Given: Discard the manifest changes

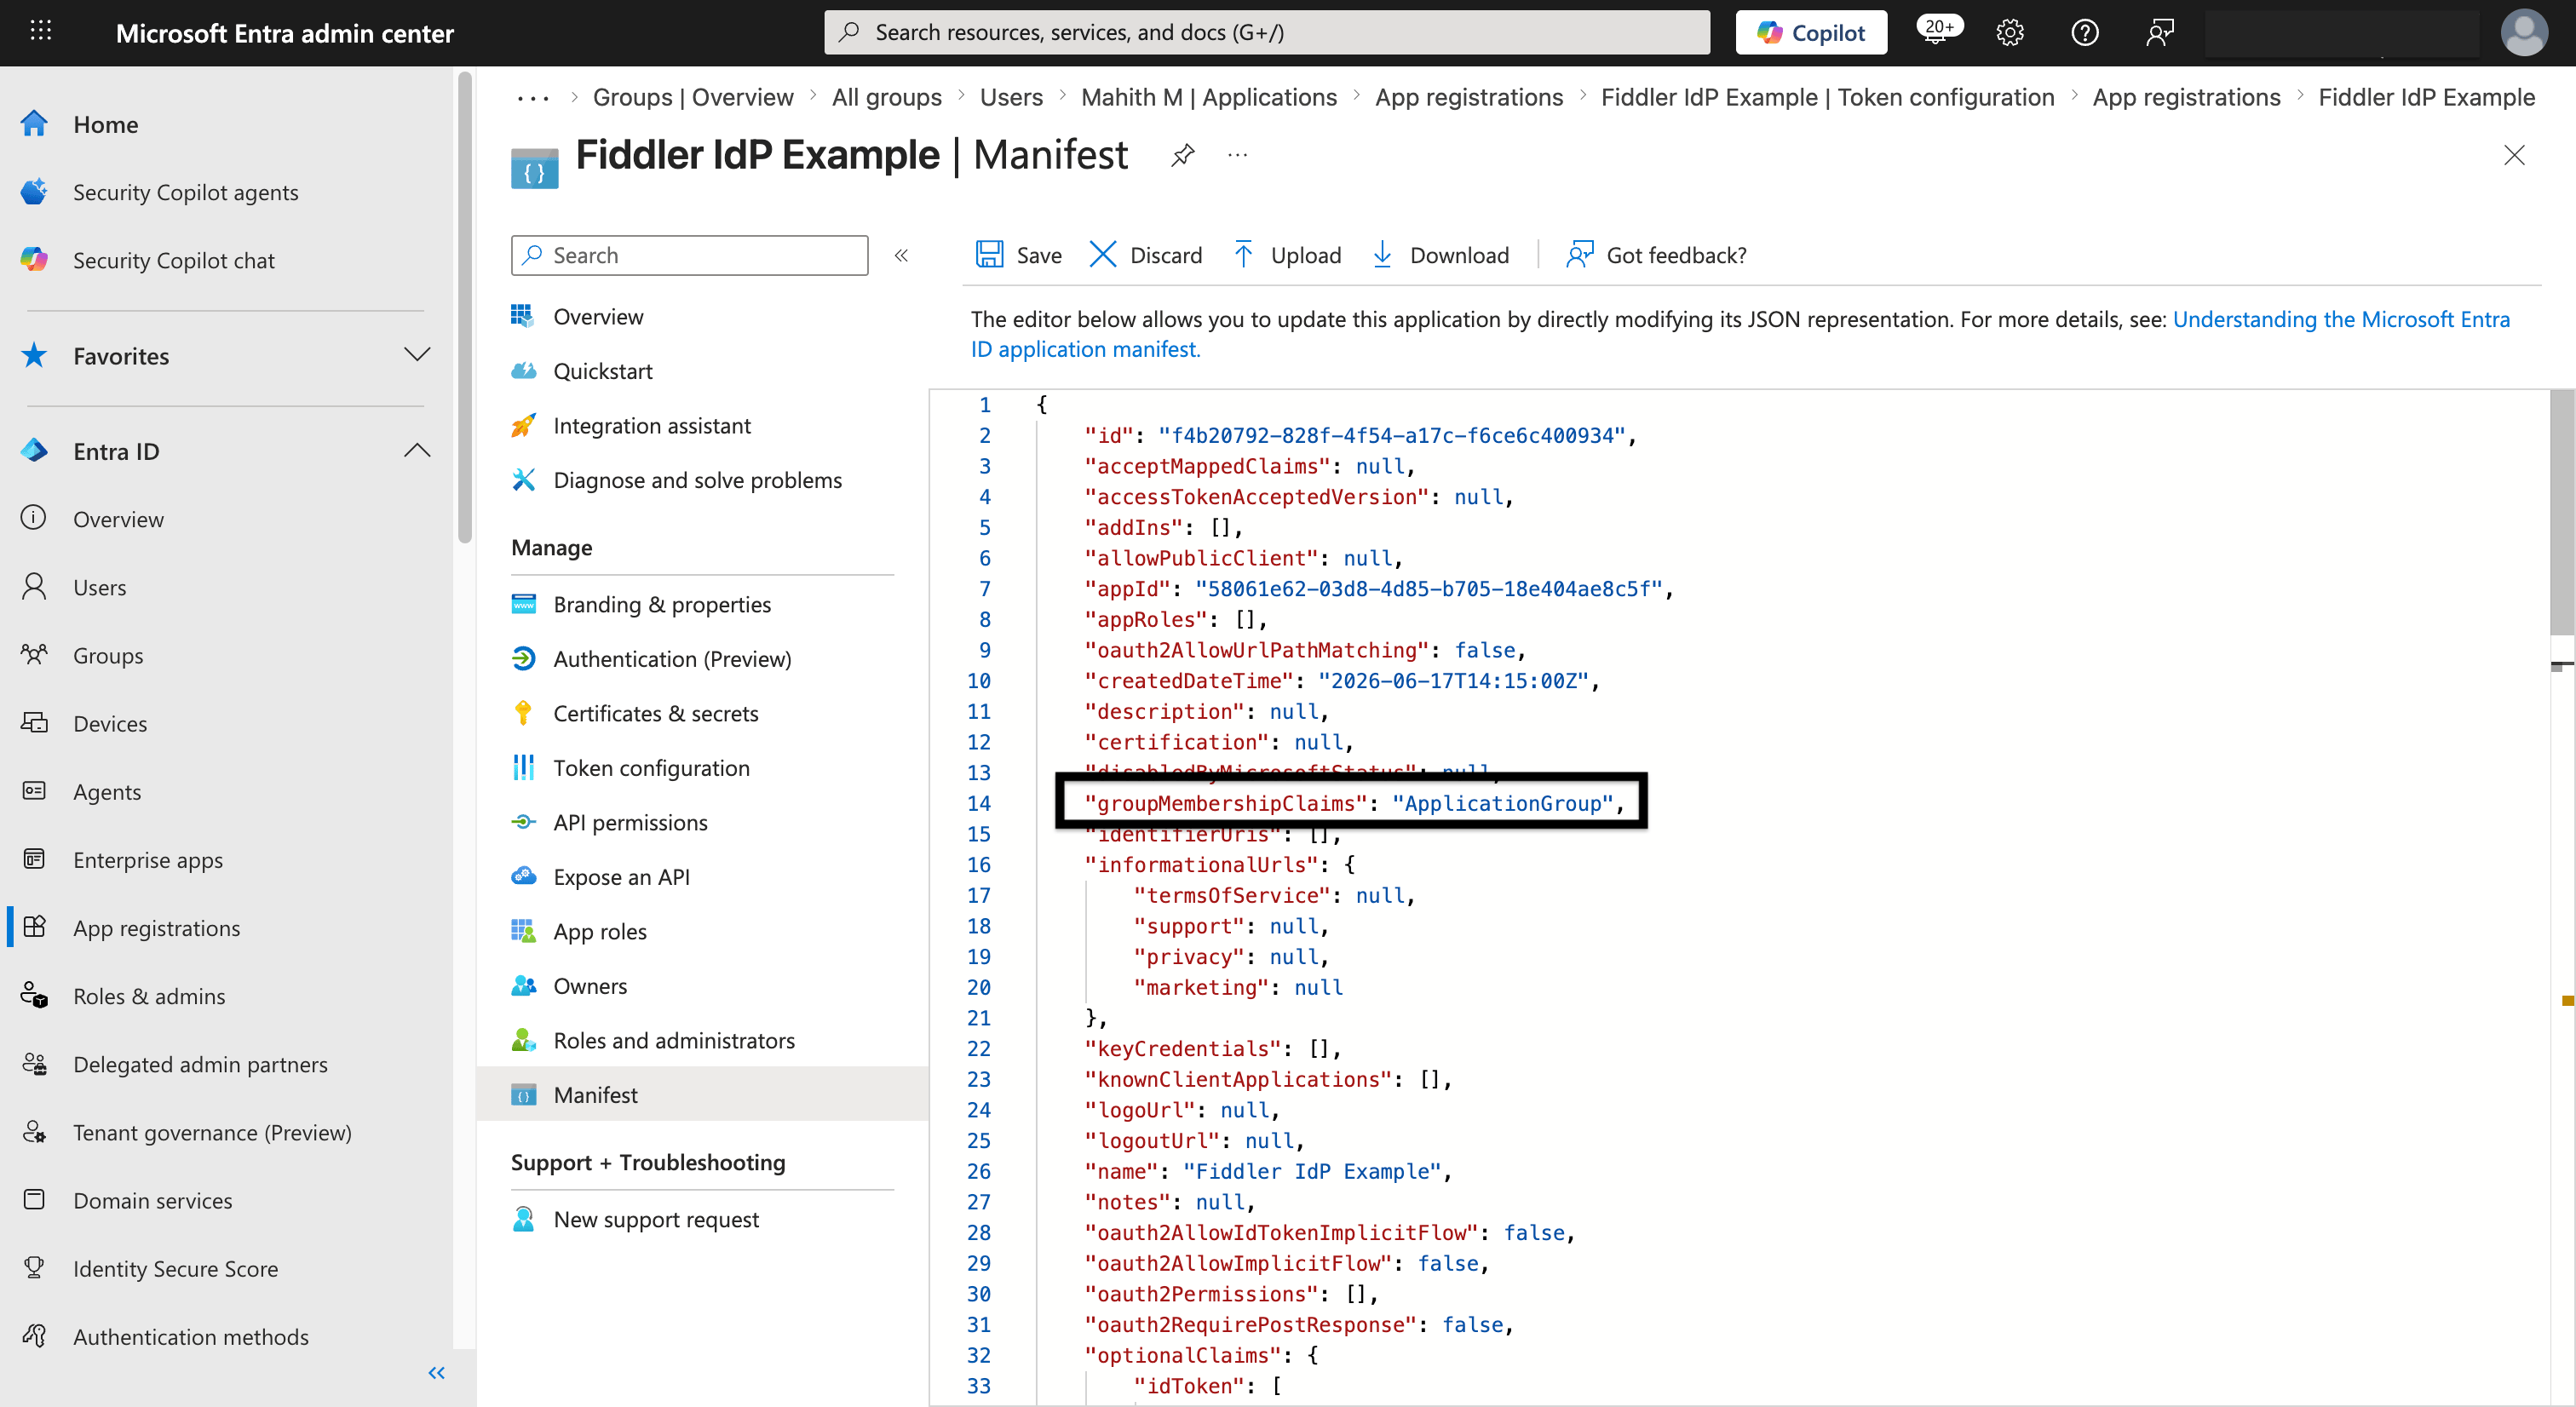Looking at the screenshot, I should point(1146,255).
